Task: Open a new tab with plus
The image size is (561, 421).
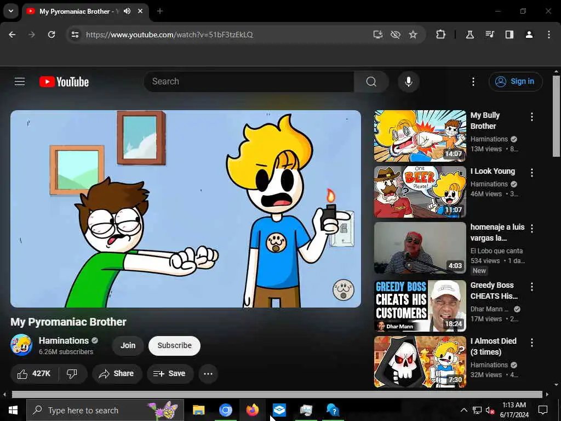Action: pyautogui.click(x=160, y=11)
